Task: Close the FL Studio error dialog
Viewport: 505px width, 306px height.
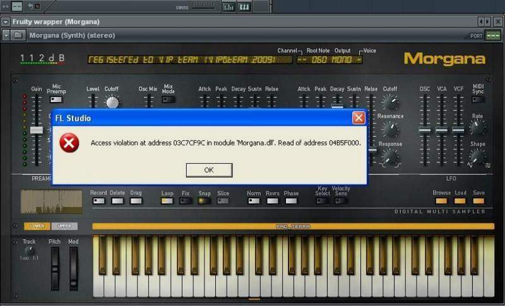Action: coord(359,118)
